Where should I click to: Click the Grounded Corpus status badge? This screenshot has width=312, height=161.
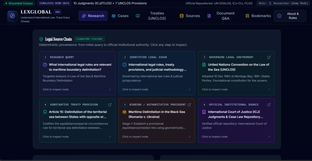[19, 3]
